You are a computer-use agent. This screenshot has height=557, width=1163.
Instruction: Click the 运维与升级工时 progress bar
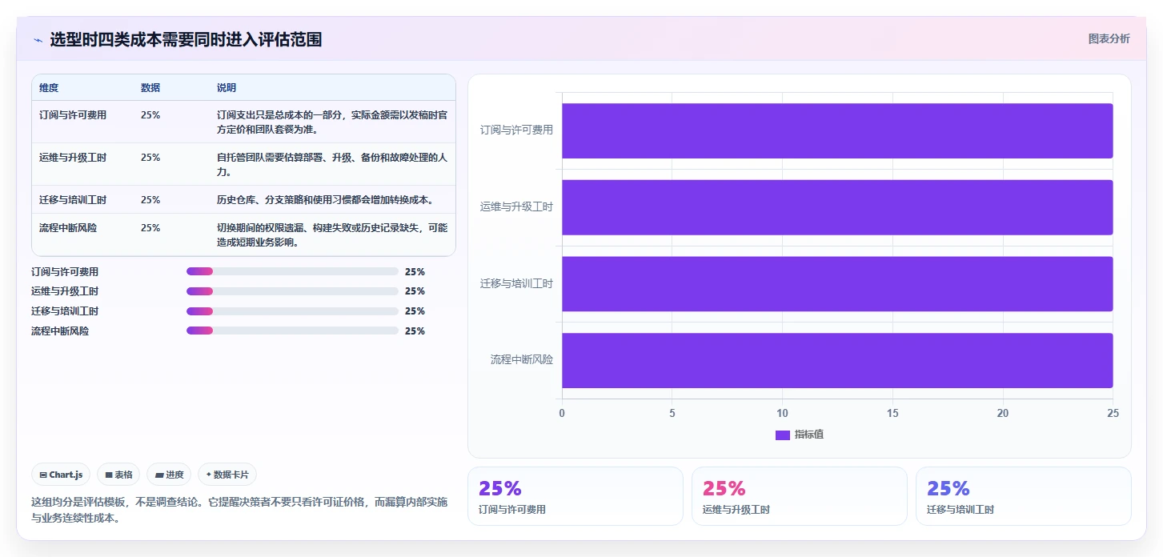(x=292, y=291)
